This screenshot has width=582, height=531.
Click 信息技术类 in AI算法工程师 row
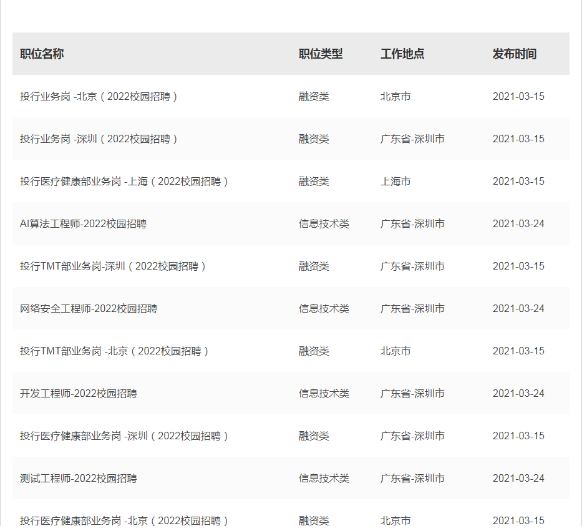pos(324,224)
